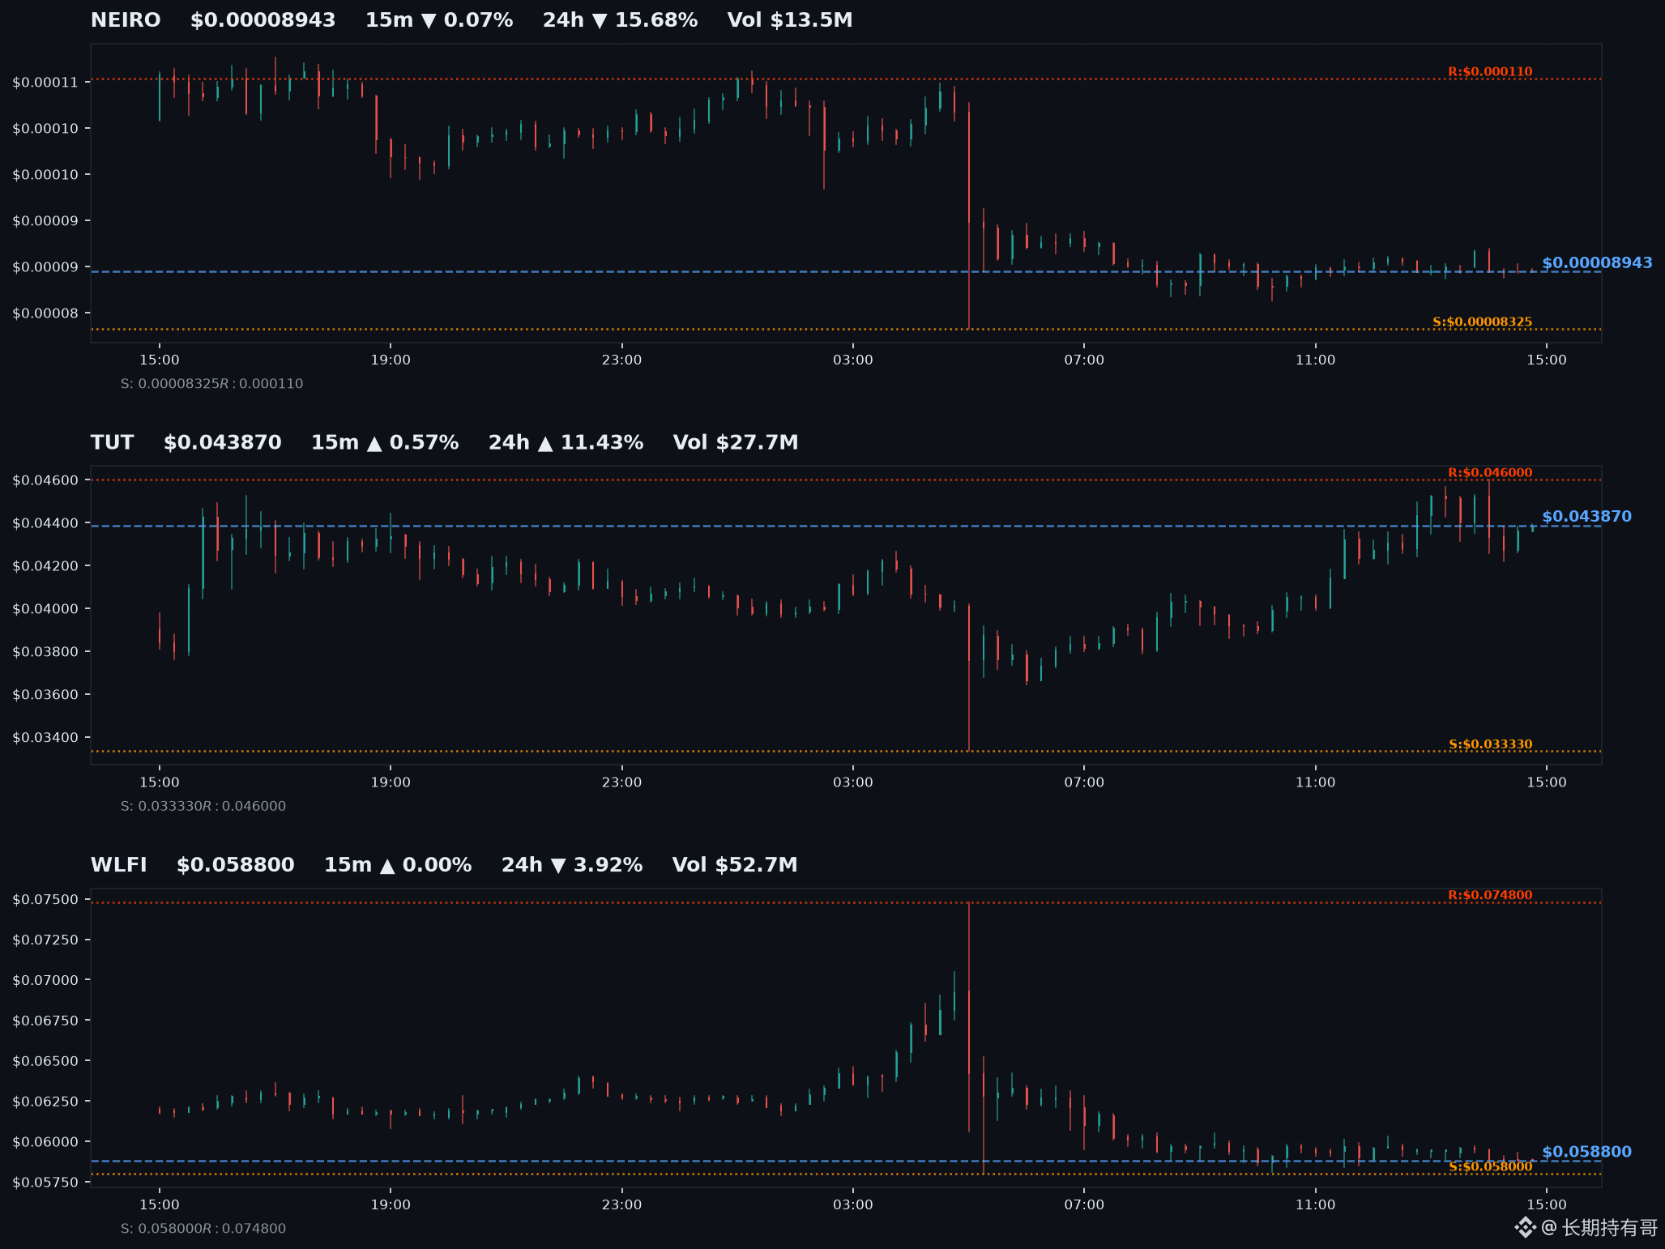1665x1249 pixels.
Task: Select the 07:00 tick on WLFI chart
Action: [x=1084, y=1205]
